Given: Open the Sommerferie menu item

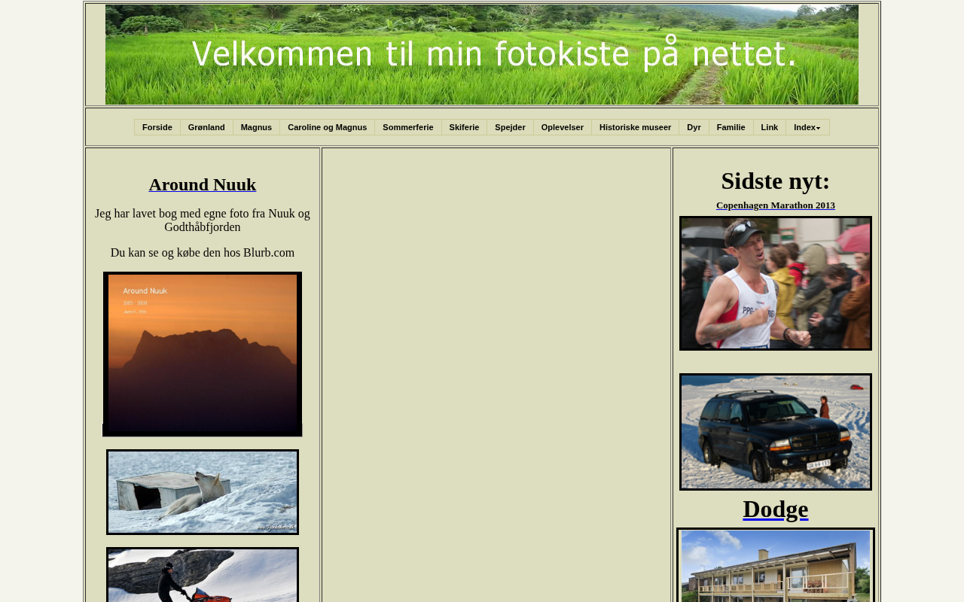Looking at the screenshot, I should [408, 127].
